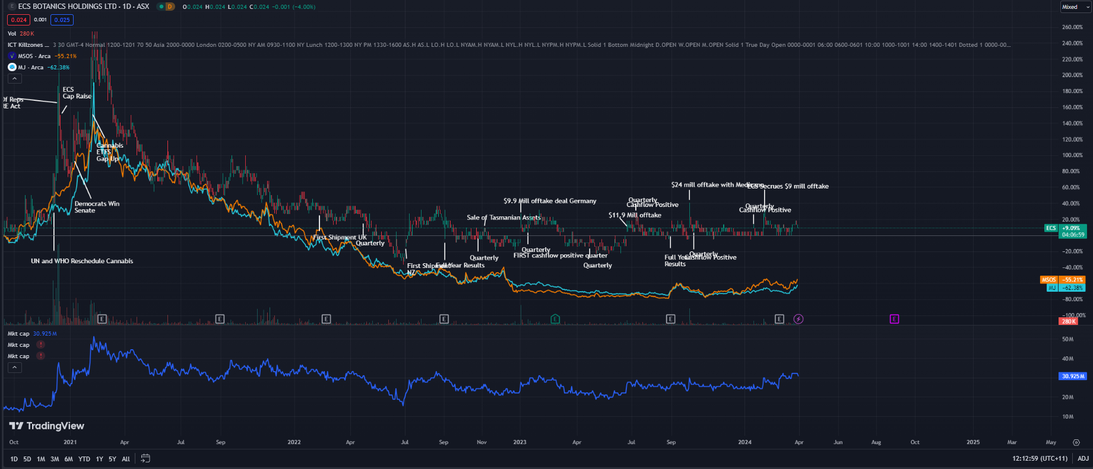Select FIRST cashflow positive quarter annotation
This screenshot has height=469, width=1093.
pos(560,256)
